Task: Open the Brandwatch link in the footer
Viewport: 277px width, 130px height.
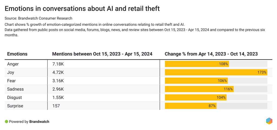Action: click(x=39, y=122)
